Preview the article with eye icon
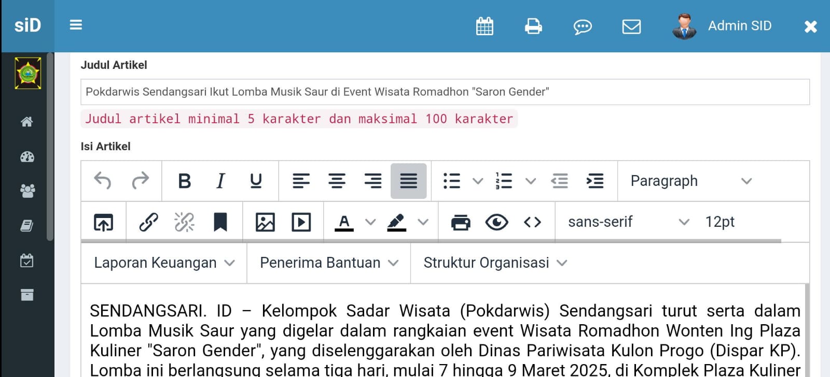This screenshot has height=377, width=830. coord(496,222)
